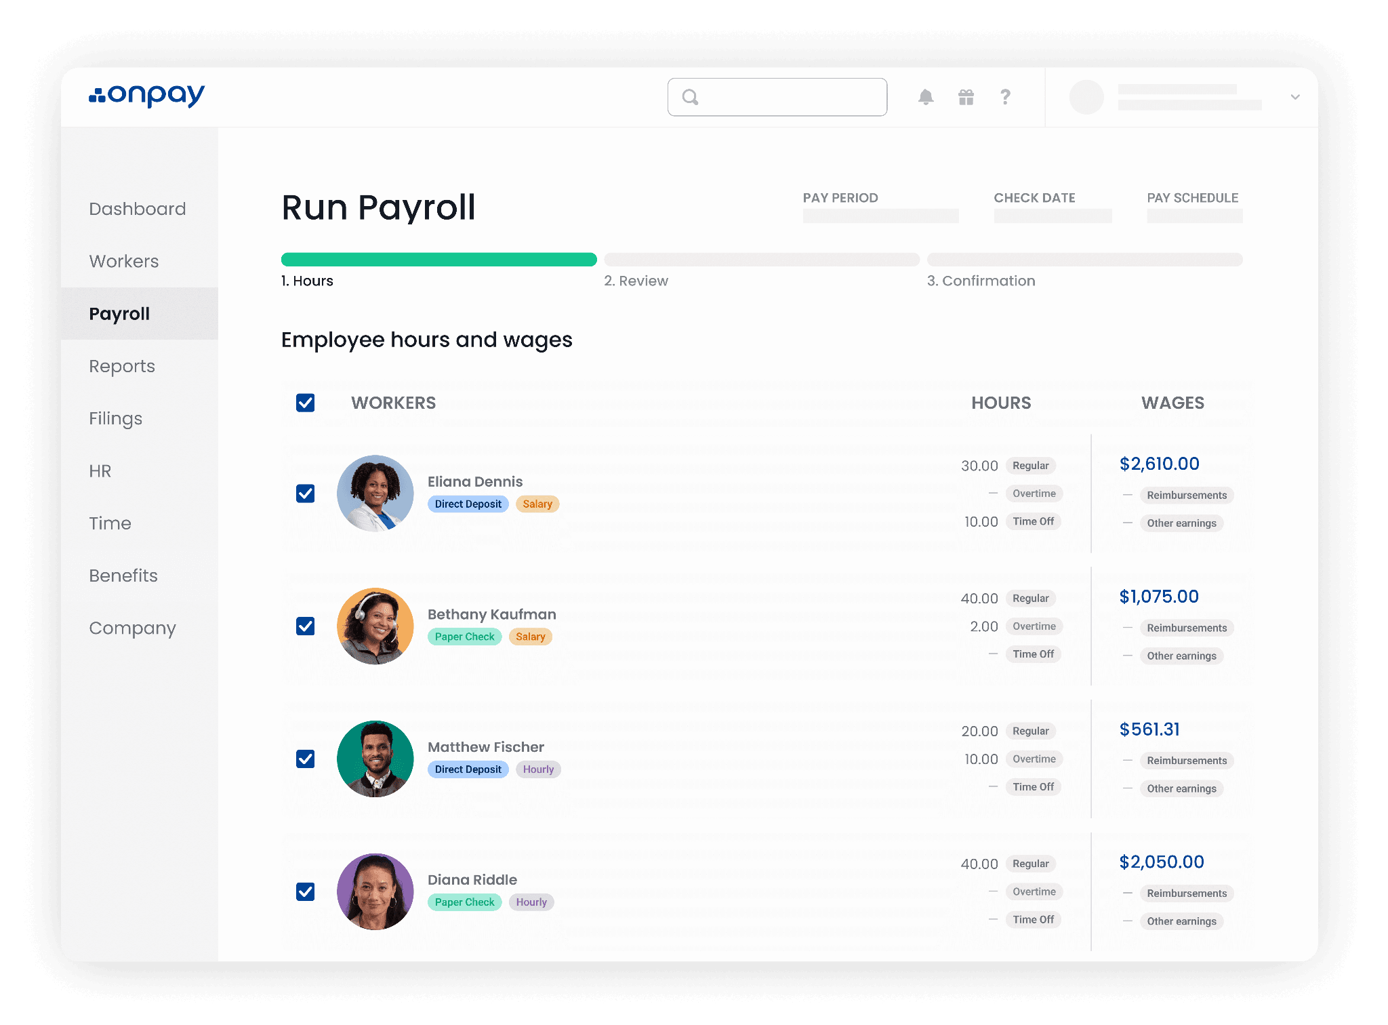1388x1025 pixels.
Task: Click the Review step progress bar
Action: (x=762, y=260)
